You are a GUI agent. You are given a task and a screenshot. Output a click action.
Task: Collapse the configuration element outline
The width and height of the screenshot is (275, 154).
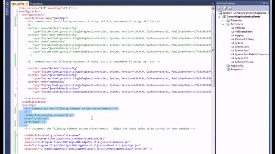[17, 12]
